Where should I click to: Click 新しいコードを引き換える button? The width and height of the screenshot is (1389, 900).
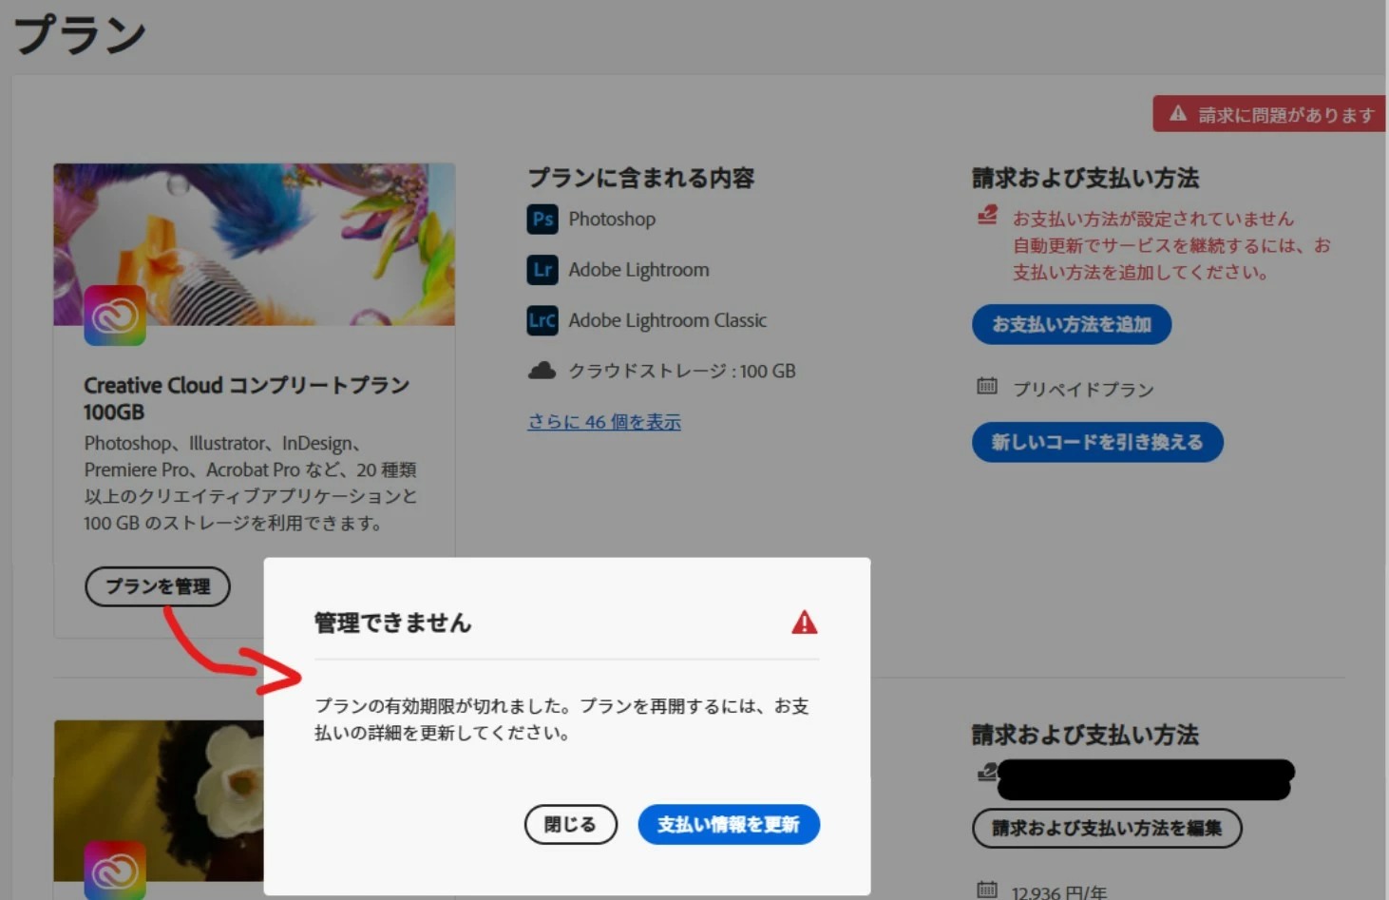click(1097, 442)
